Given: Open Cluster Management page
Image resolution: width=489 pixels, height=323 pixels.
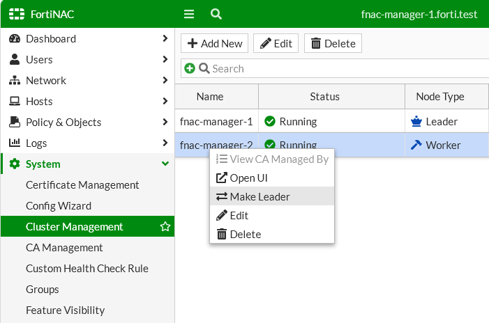Looking at the screenshot, I should [87, 226].
